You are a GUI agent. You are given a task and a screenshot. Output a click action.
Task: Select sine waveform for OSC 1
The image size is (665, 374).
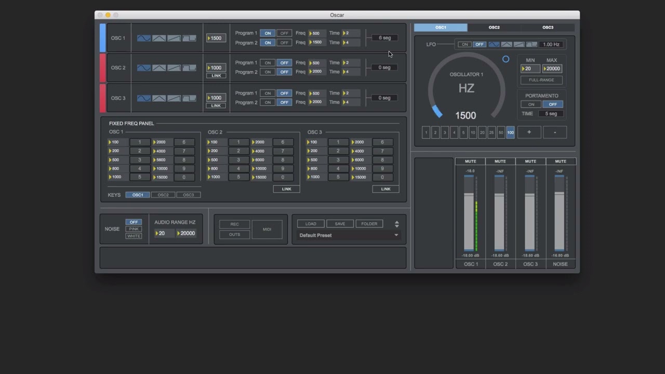[144, 38]
